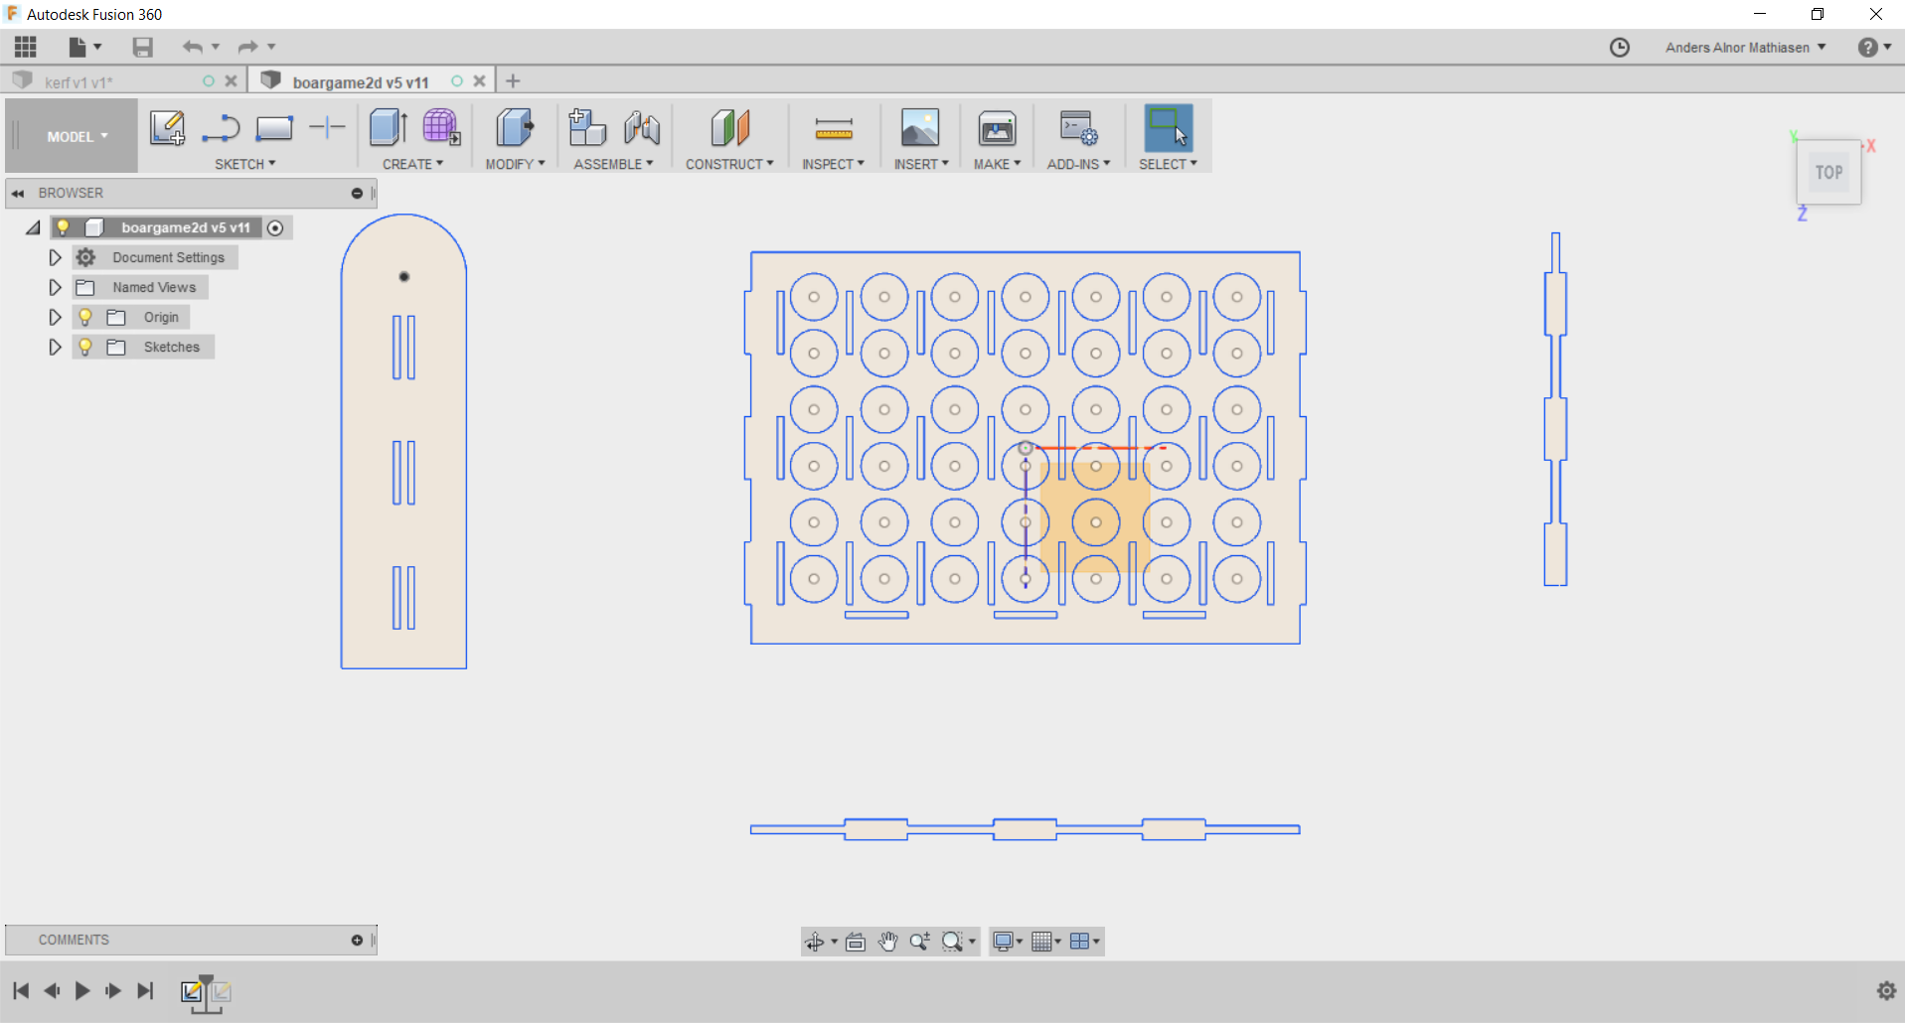Expand the Sketches folder node

pos(55,347)
